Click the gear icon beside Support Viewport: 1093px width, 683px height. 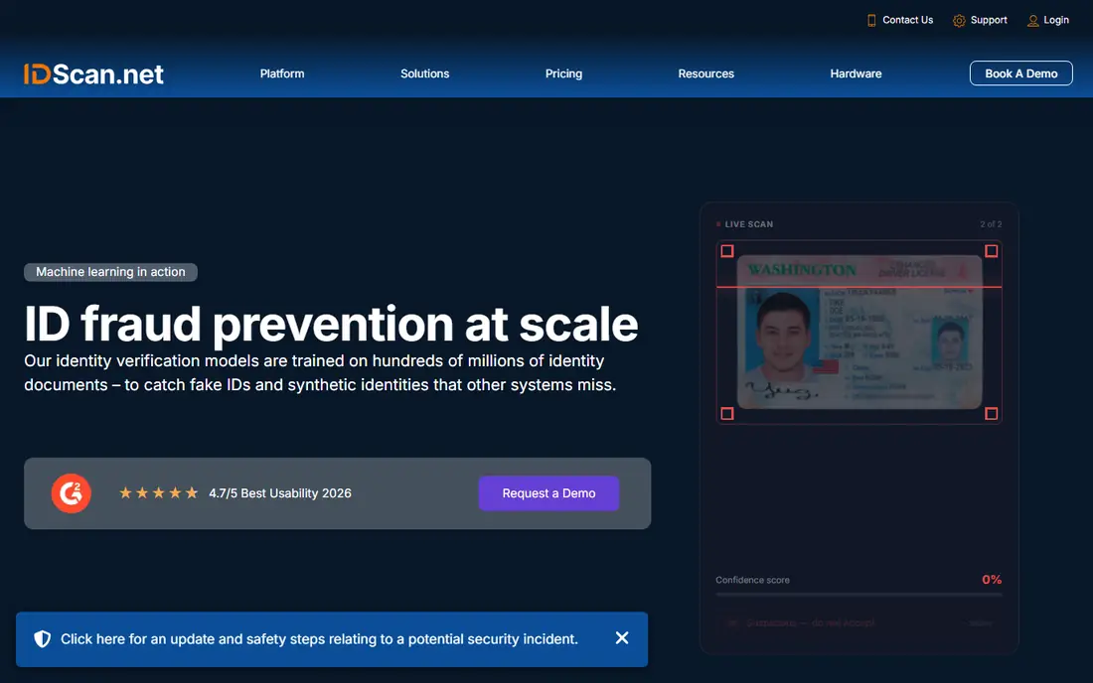click(x=959, y=20)
